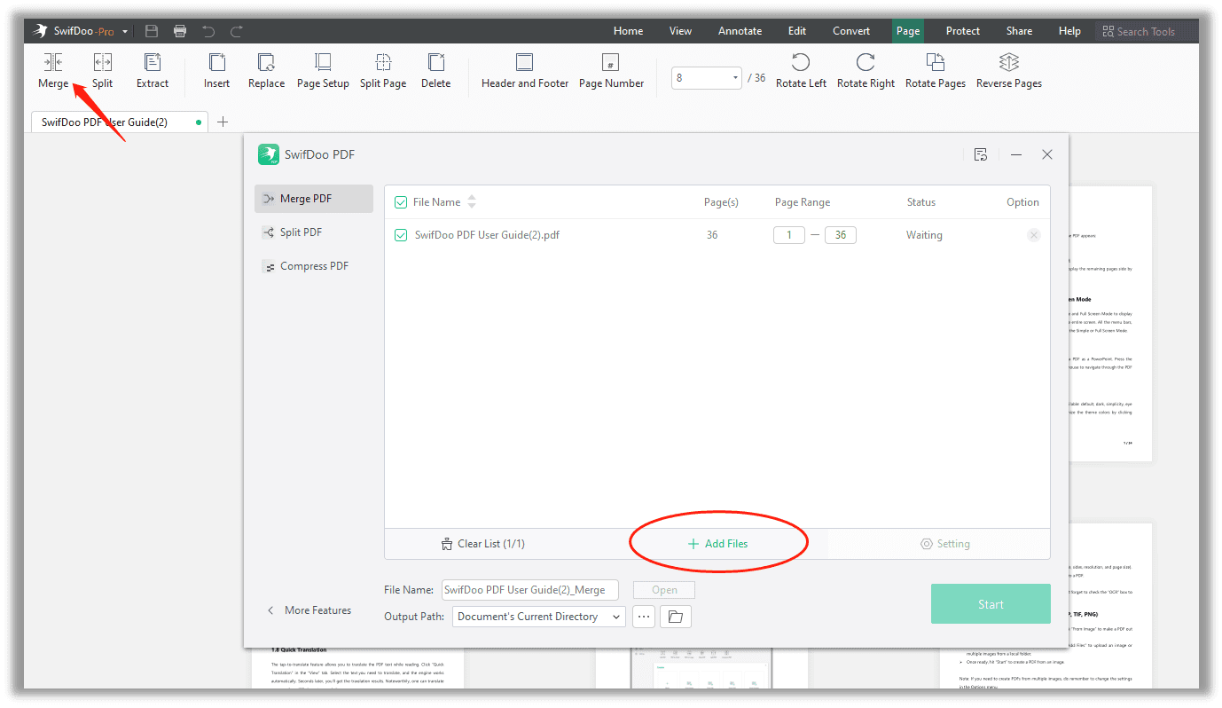Select Compress PDF in the sidebar
The image size is (1222, 708).
(x=314, y=266)
